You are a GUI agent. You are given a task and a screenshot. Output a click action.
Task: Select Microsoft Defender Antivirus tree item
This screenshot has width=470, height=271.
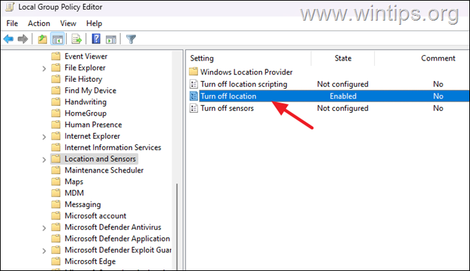113,227
